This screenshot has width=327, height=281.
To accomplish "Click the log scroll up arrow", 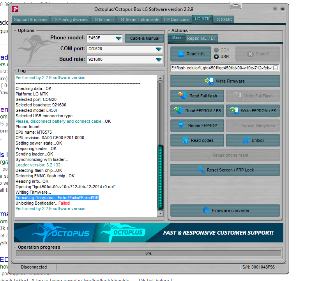I will click(x=160, y=78).
